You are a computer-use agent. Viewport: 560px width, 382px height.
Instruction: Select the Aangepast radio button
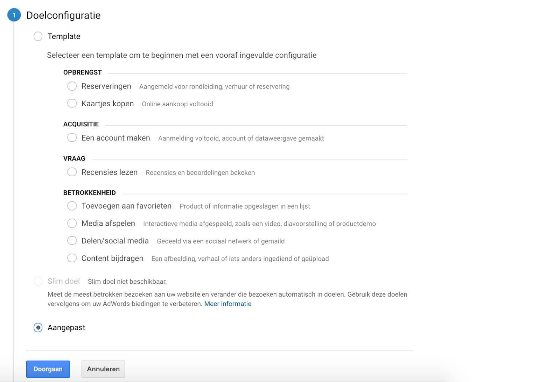[38, 328]
